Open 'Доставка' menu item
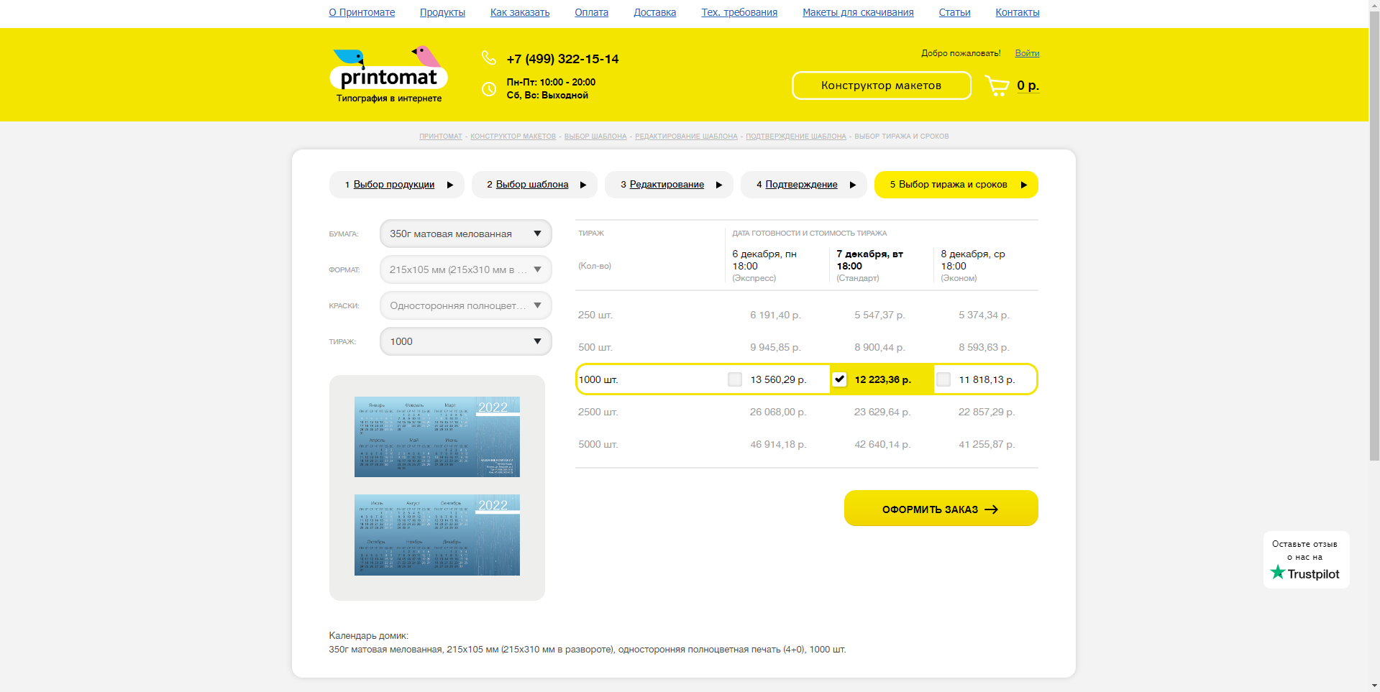 [654, 12]
